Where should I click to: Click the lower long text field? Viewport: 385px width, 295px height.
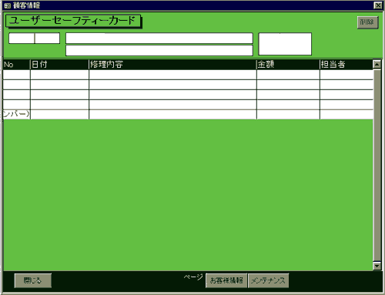159,50
